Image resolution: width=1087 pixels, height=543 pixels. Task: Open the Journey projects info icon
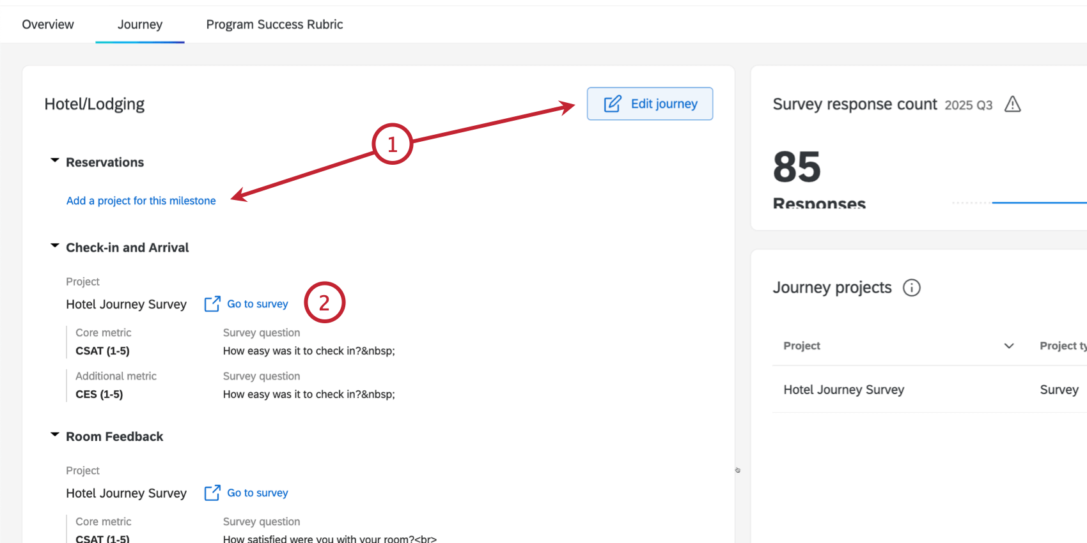(911, 287)
